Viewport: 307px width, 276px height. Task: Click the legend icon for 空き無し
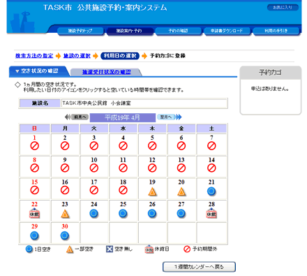pyautogui.click(x=110, y=249)
